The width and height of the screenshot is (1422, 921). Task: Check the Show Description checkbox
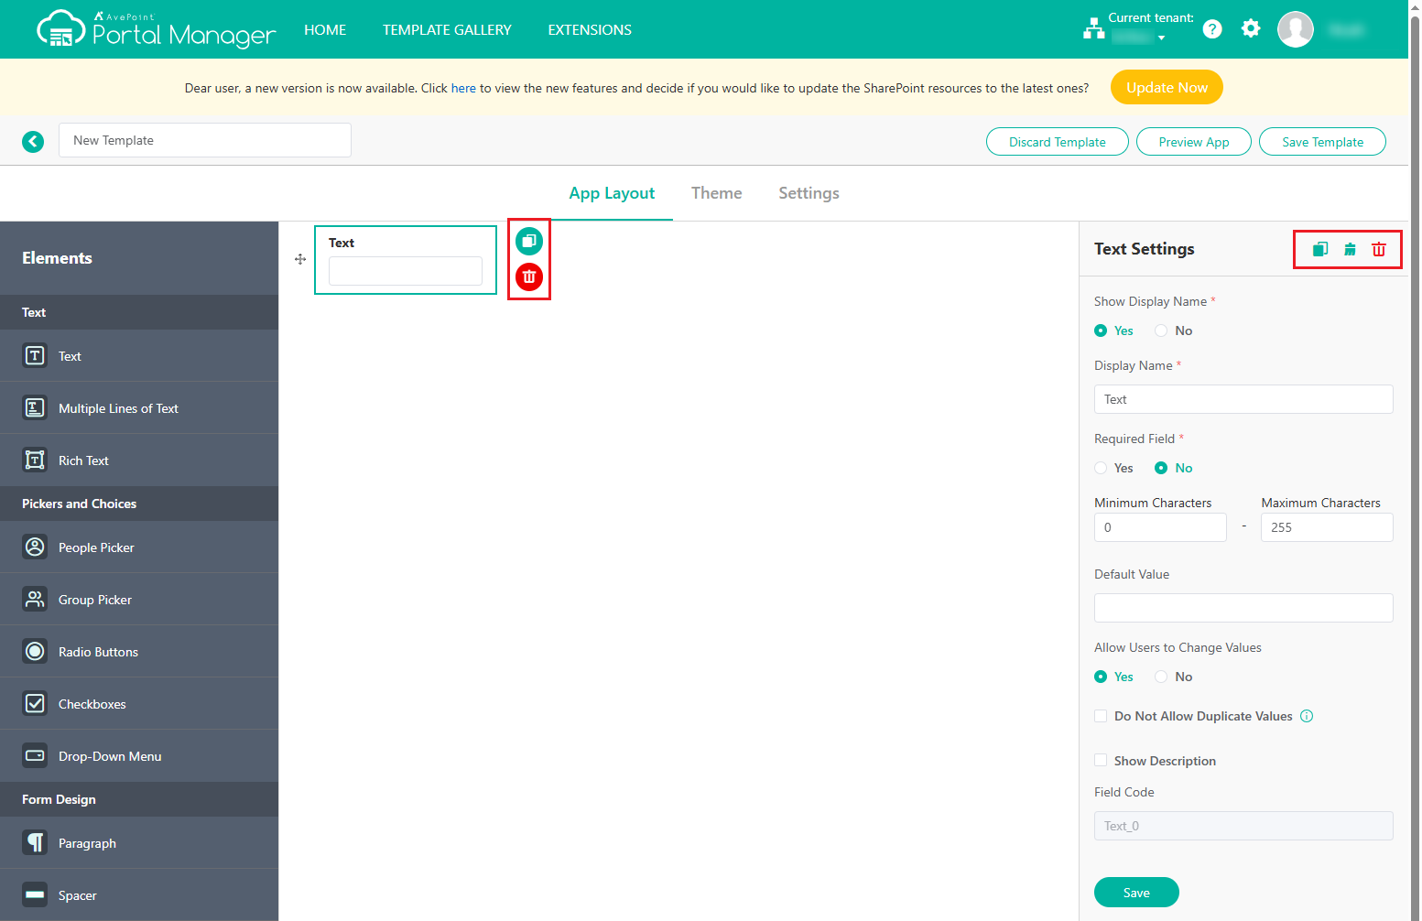pos(1101,761)
